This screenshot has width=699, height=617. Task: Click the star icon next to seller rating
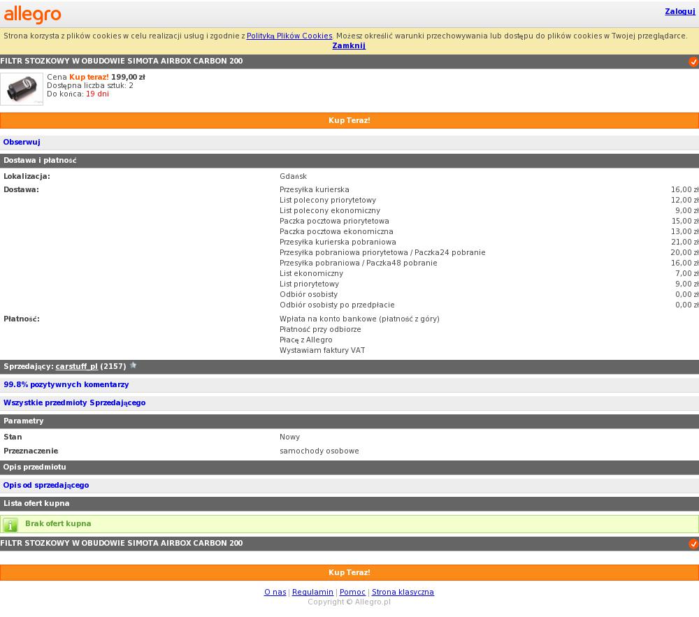pyautogui.click(x=133, y=365)
